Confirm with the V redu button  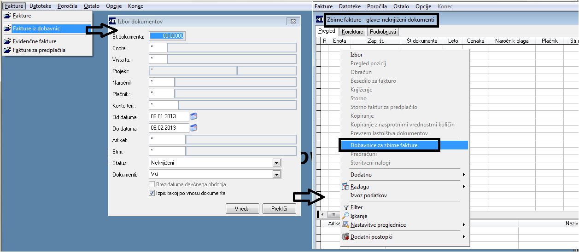(242, 209)
